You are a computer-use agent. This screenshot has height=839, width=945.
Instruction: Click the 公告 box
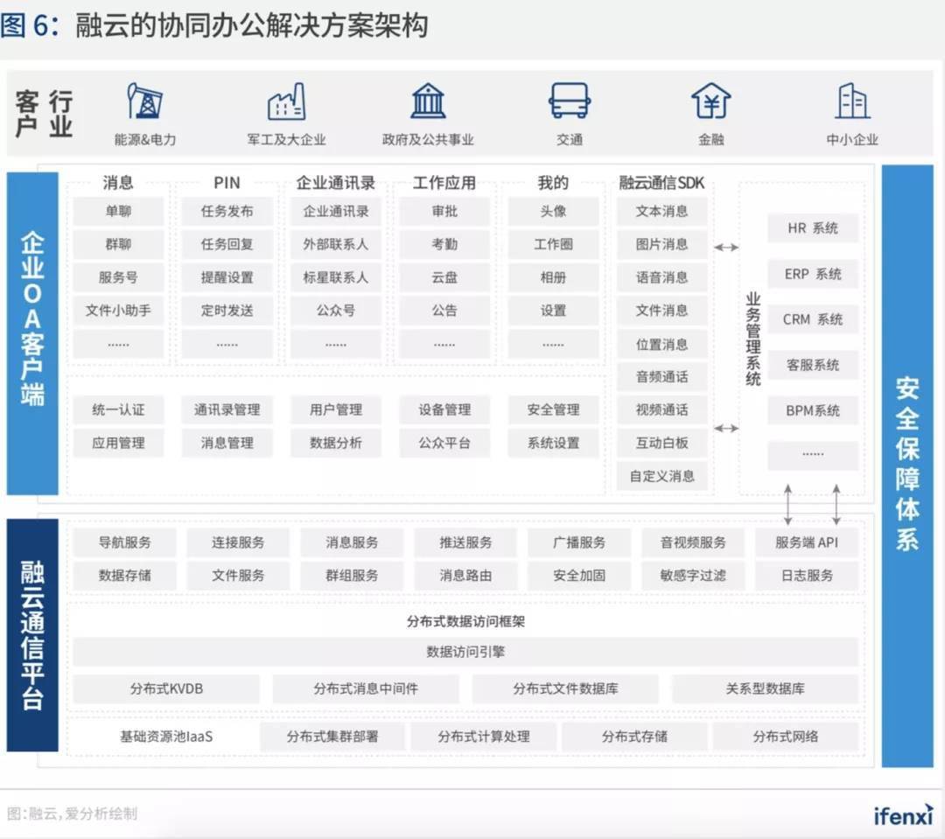coord(444,311)
